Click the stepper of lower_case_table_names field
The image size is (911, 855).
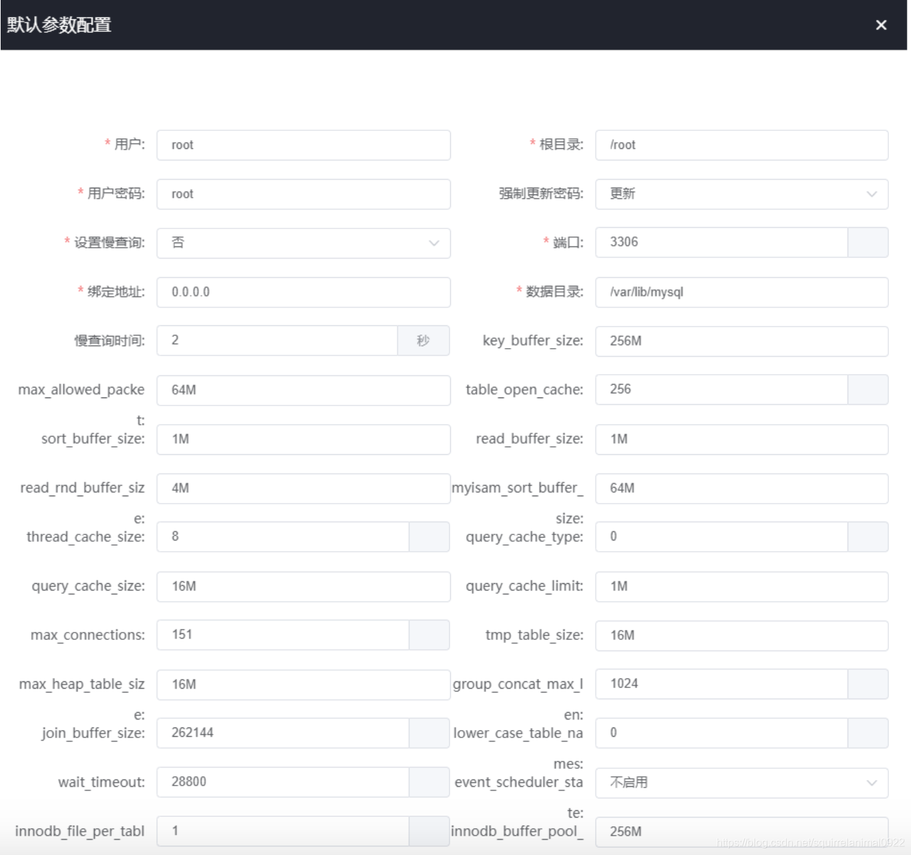(868, 733)
